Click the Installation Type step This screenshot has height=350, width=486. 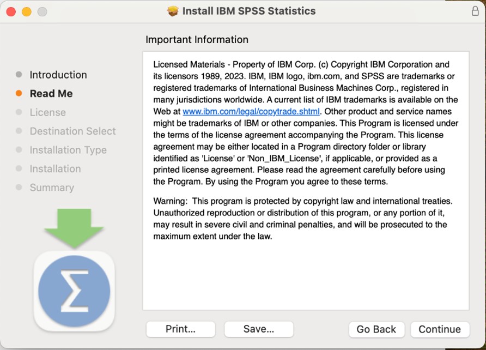coord(68,150)
